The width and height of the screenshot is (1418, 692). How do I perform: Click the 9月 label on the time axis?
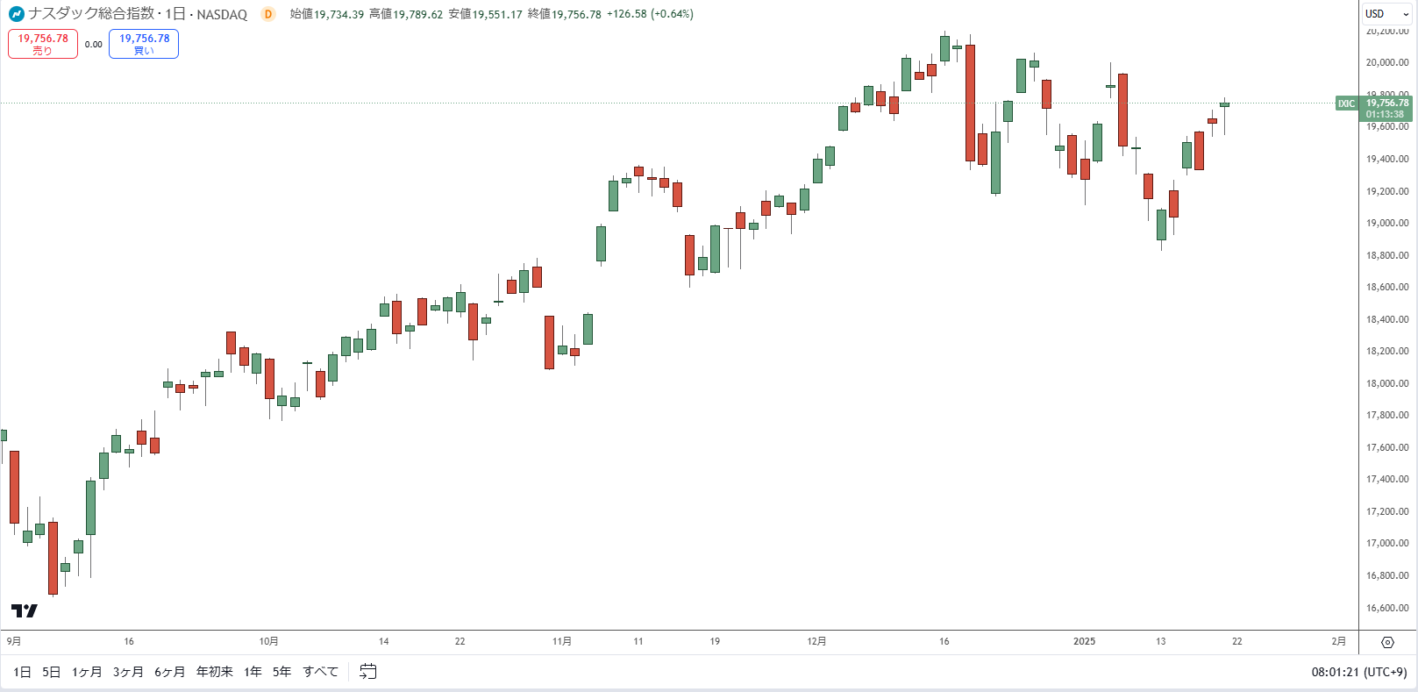[14, 641]
